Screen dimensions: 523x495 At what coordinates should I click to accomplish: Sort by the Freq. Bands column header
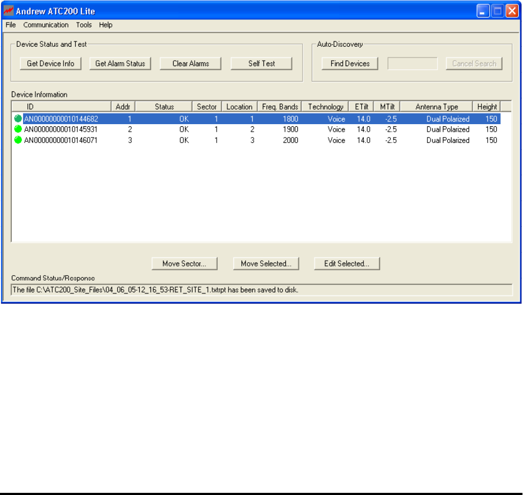point(280,106)
